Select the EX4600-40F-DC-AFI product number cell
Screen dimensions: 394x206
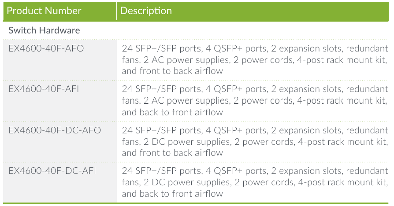[52, 171]
